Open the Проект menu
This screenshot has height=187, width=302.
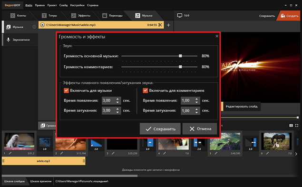[x=52, y=5]
